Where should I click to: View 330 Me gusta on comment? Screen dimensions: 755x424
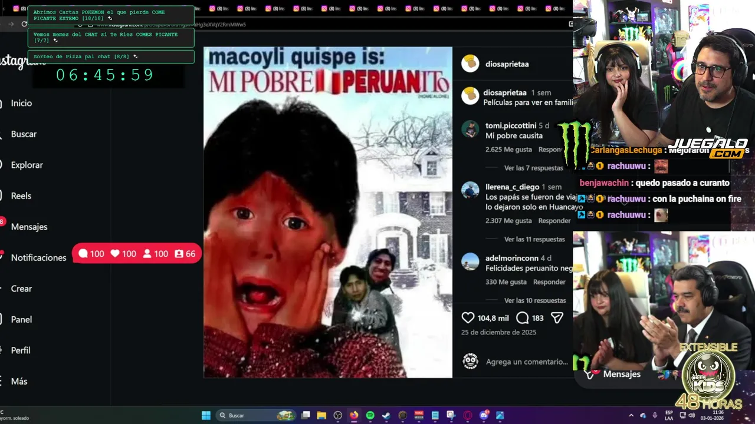click(506, 282)
